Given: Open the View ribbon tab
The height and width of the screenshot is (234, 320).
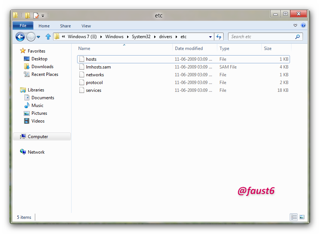Looking at the screenshot, I should (86, 26).
